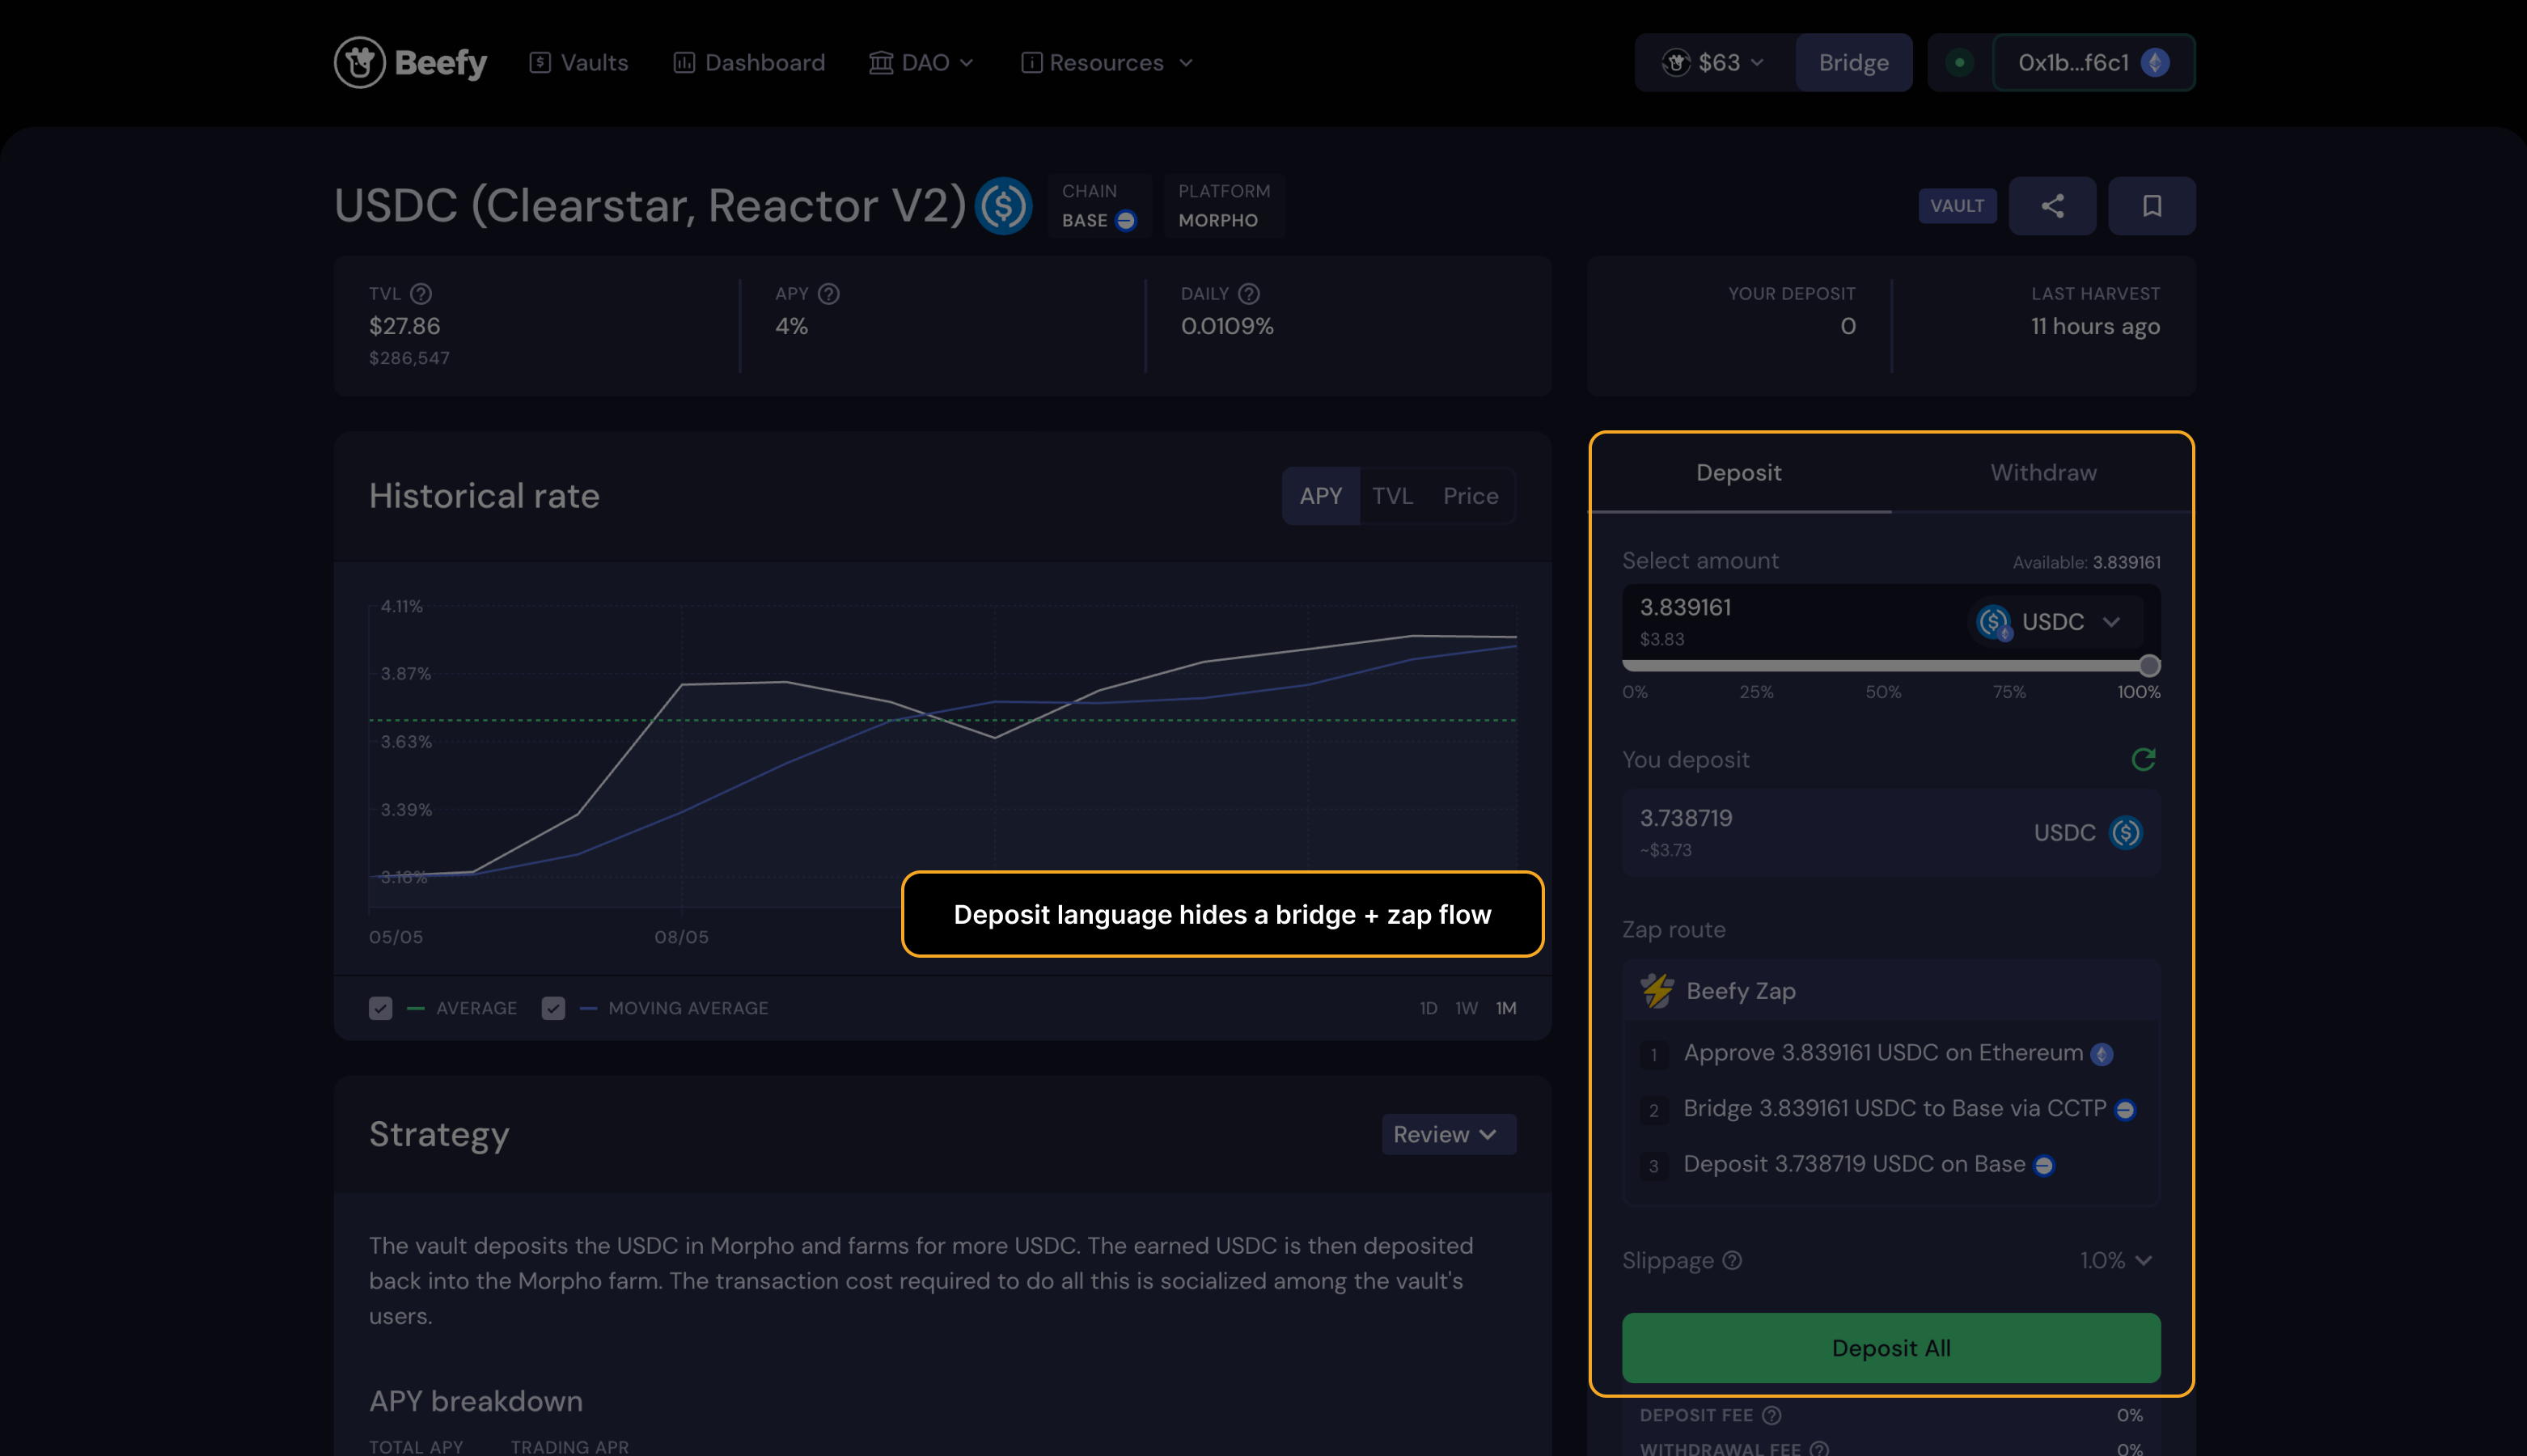This screenshot has width=2527, height=1456.
Task: Select the 1D chart timeframe
Action: coord(1428,1008)
